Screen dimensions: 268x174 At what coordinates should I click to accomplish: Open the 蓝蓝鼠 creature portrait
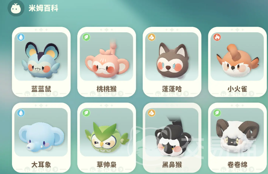pos(41,56)
